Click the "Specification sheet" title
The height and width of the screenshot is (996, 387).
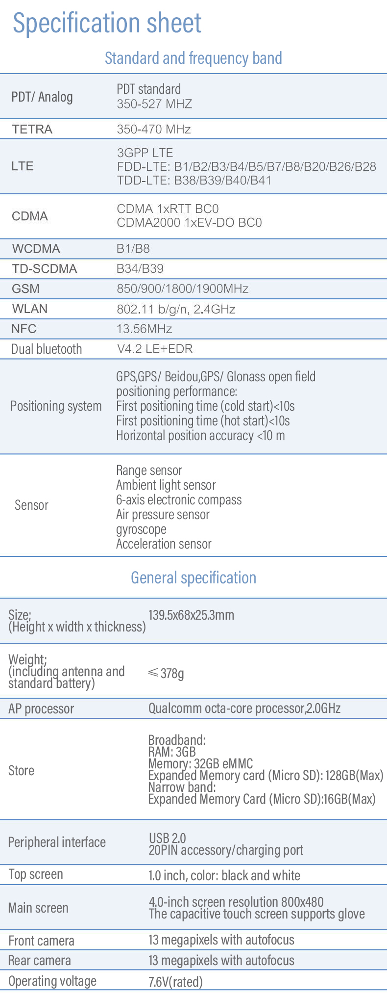[x=107, y=24]
